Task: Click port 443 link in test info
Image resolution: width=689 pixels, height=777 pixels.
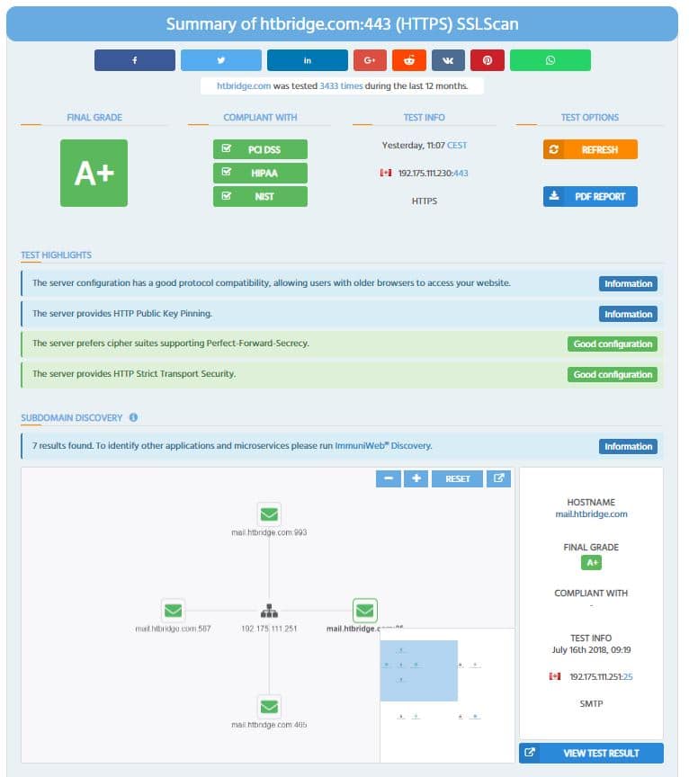Action: (x=461, y=173)
